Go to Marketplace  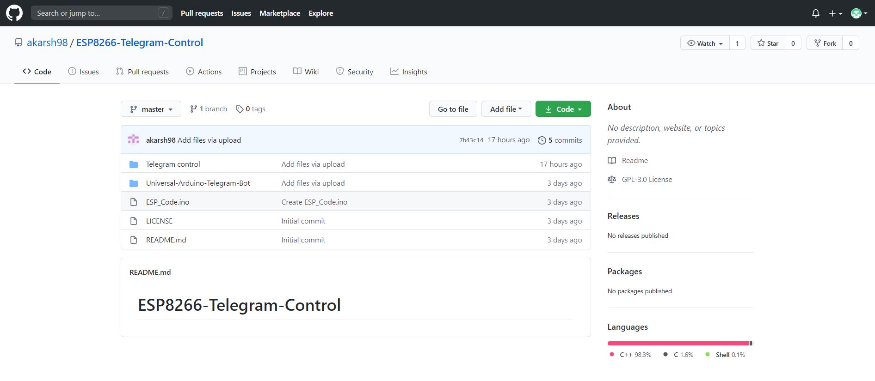pyautogui.click(x=280, y=13)
